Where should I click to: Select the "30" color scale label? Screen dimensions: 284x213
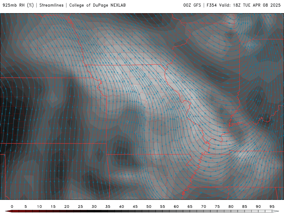click(94, 207)
